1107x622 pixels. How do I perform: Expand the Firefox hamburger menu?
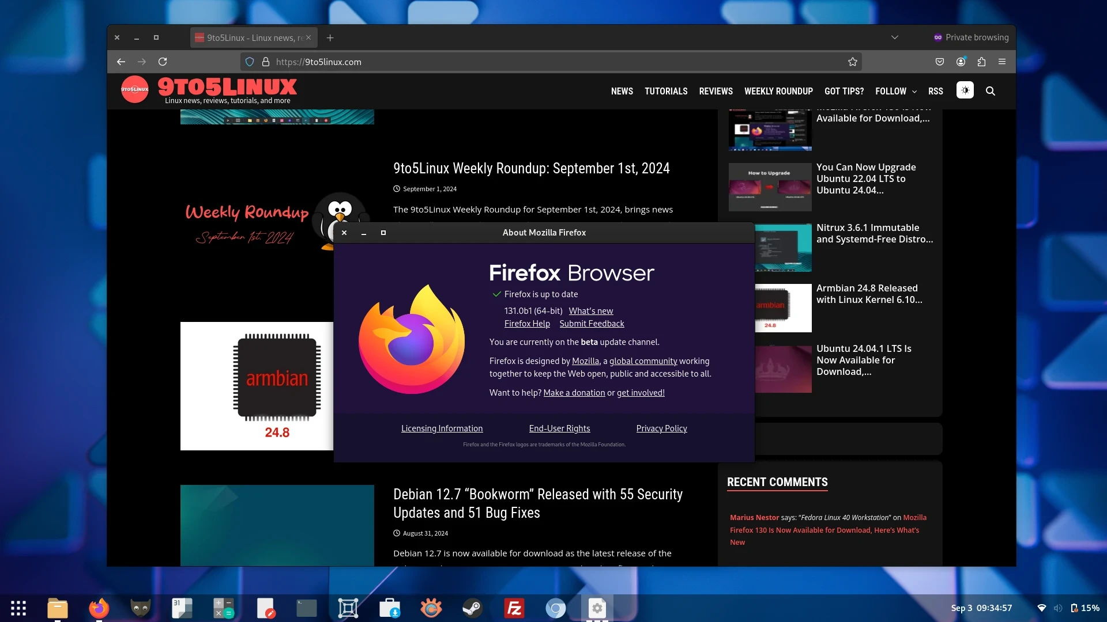[1002, 62]
